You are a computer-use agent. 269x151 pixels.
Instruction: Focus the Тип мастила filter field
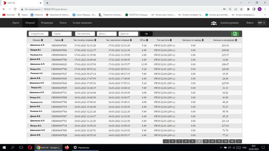(85, 34)
